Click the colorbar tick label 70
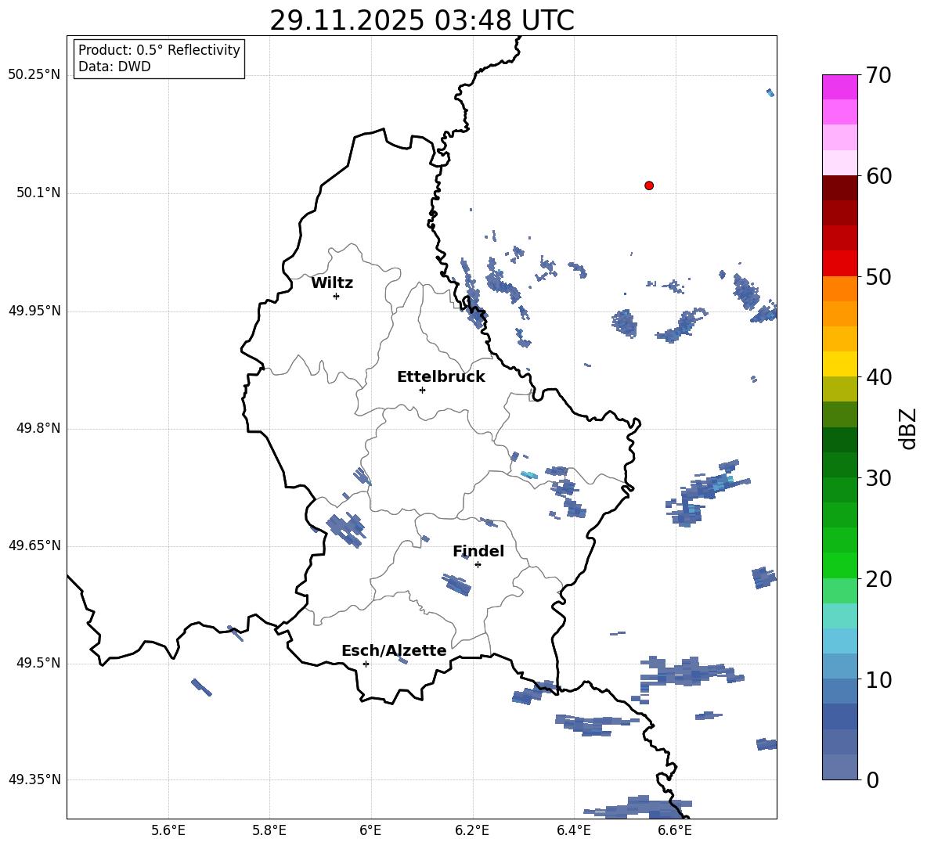The height and width of the screenshot is (846, 927). point(878,75)
